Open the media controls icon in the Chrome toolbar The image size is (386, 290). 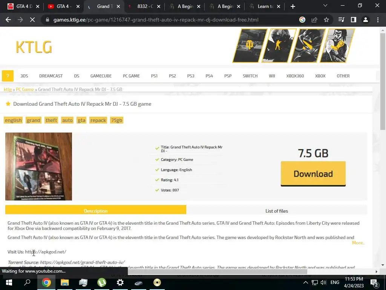click(x=341, y=20)
